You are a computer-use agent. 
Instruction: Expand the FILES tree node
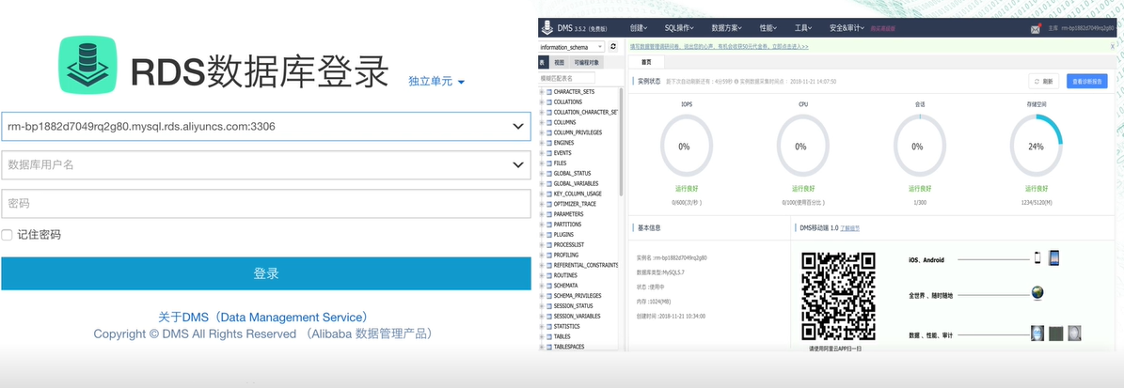(542, 163)
